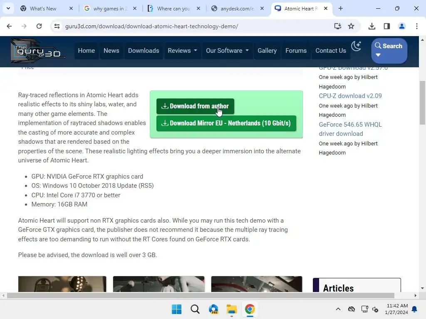The height and width of the screenshot is (319, 426).
Task: Open network tray icon
Action: coord(364,309)
